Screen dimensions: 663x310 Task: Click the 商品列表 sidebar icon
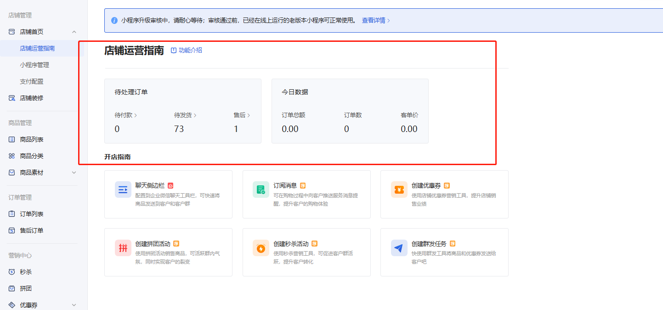point(12,139)
